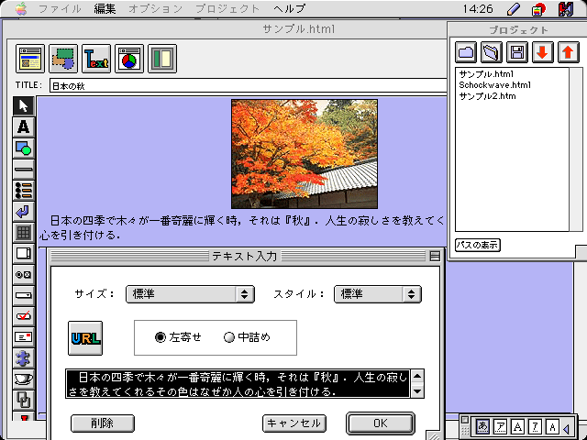This screenshot has height=440, width=587.
Task: Click the open folder icon in Project panel
Action: click(x=466, y=52)
